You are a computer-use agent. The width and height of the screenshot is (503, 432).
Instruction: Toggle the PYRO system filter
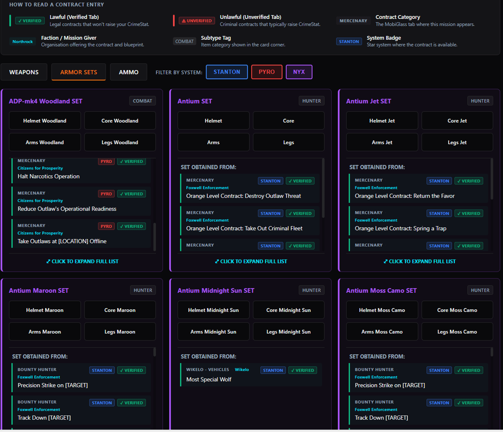coord(267,72)
